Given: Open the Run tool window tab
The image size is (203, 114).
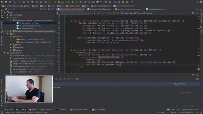Looking at the screenshot, I should point(9,110).
